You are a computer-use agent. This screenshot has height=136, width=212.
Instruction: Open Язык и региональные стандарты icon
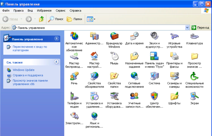pyautogui.click(x=94, y=116)
